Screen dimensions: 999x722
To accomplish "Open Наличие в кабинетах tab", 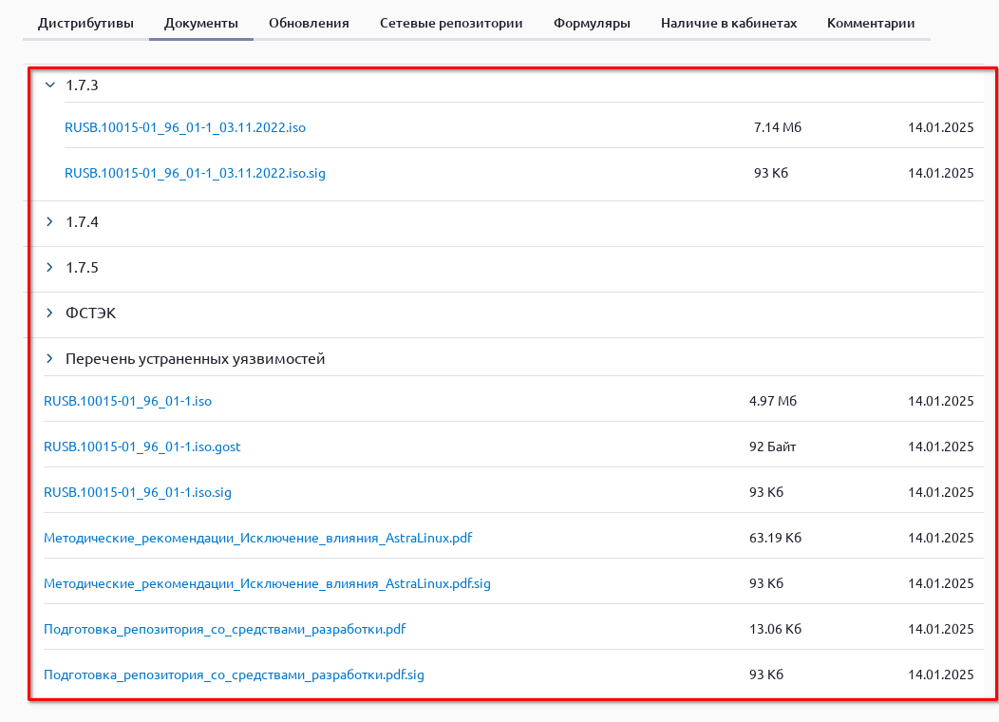I will tap(728, 23).
